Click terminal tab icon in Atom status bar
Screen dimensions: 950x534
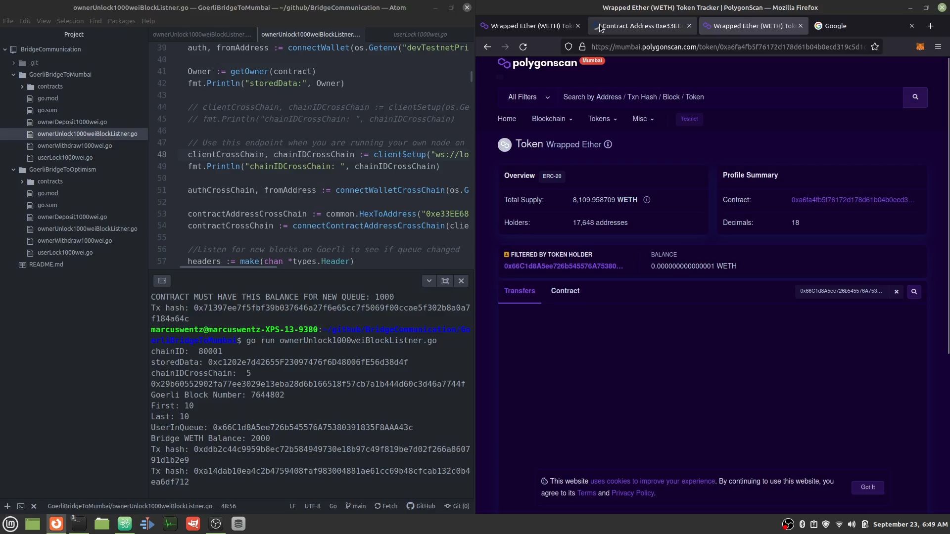(x=21, y=506)
